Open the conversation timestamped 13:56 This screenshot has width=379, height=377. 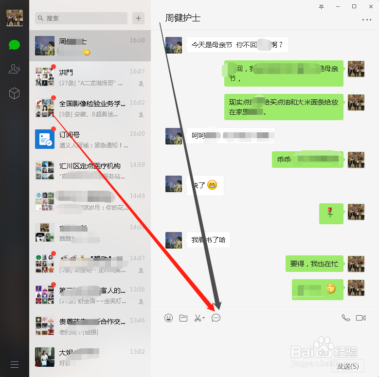pos(90,295)
